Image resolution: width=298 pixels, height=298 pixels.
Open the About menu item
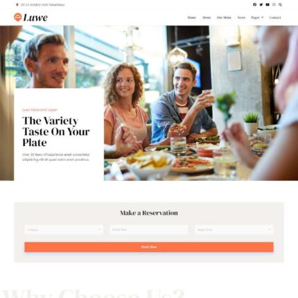point(207,17)
